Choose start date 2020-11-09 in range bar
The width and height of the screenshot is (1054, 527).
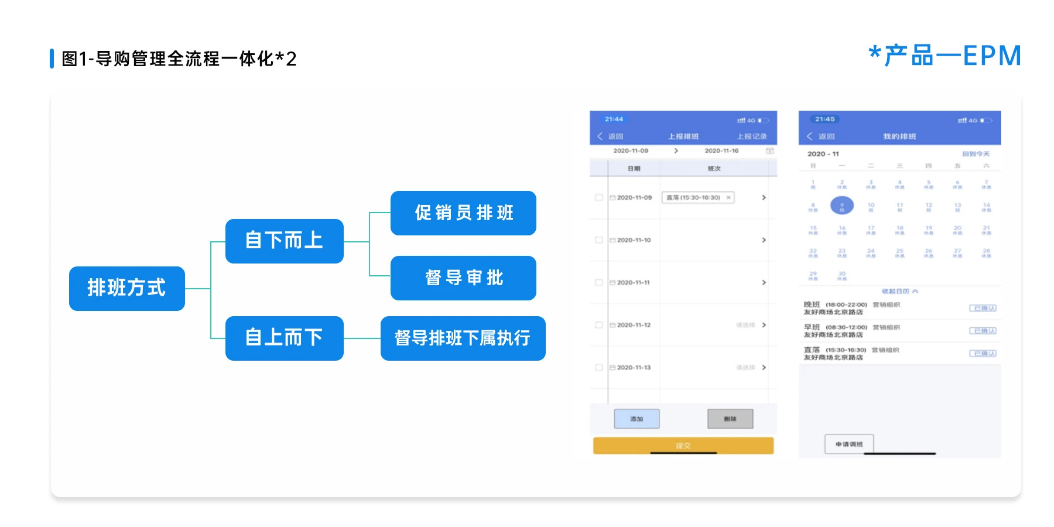(x=631, y=151)
